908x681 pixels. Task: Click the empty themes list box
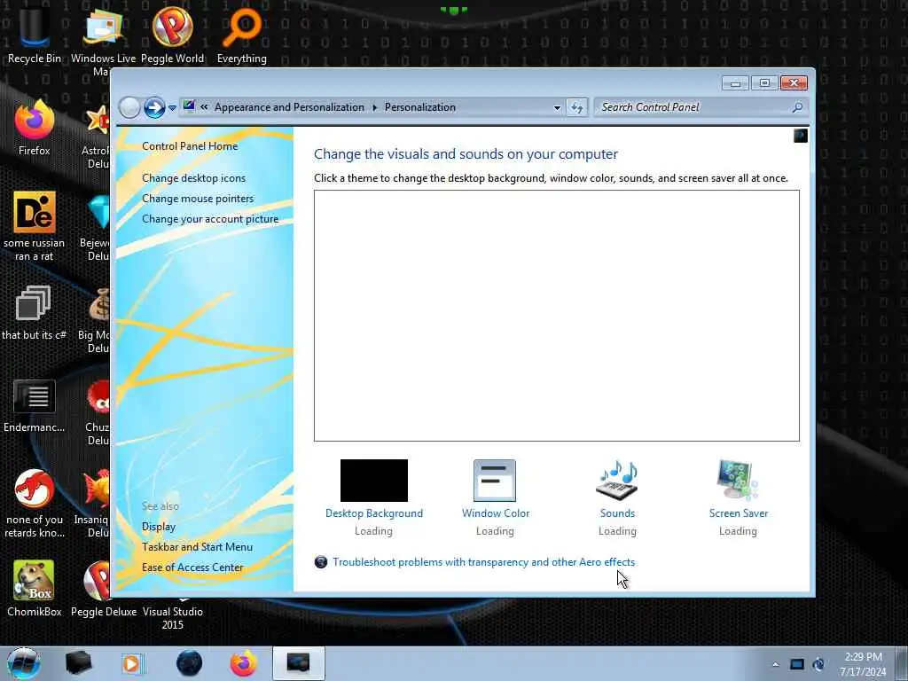click(x=557, y=316)
